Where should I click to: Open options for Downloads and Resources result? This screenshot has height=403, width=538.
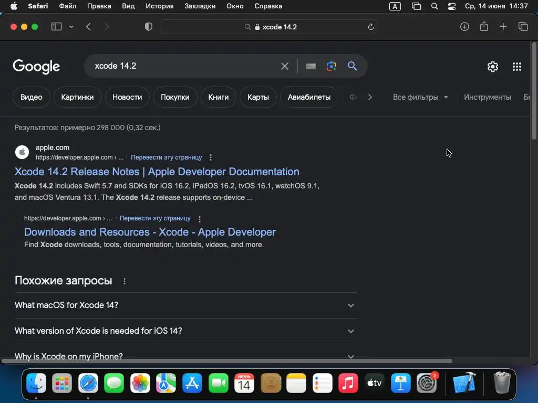[199, 219]
